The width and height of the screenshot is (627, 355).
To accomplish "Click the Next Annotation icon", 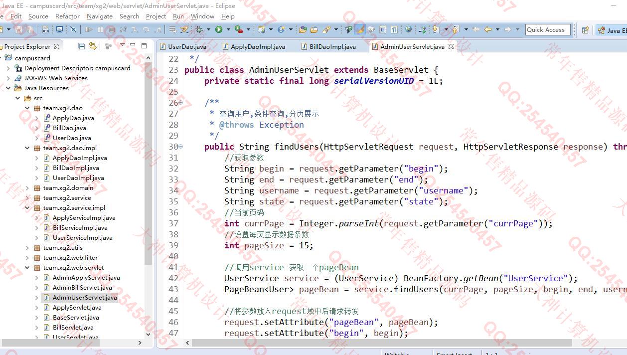I will 436,29.
